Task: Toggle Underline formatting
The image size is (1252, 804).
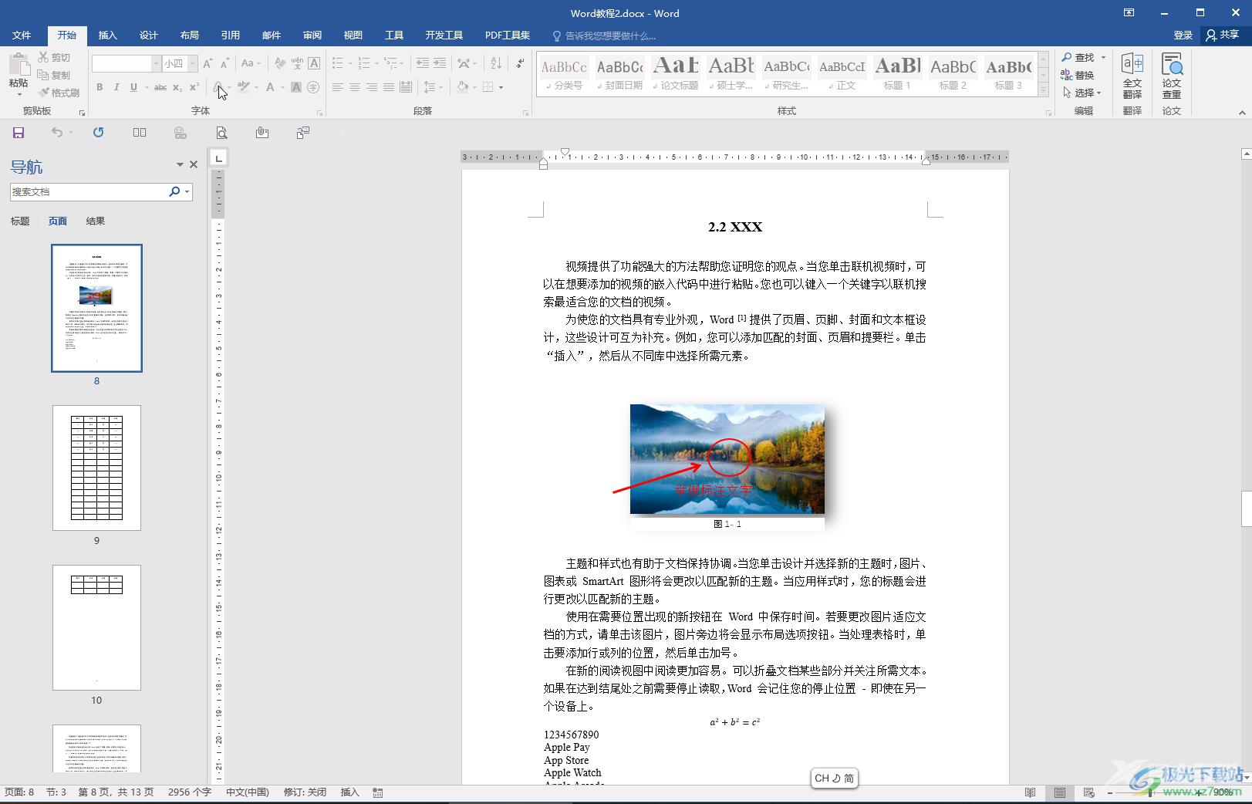Action: click(133, 87)
